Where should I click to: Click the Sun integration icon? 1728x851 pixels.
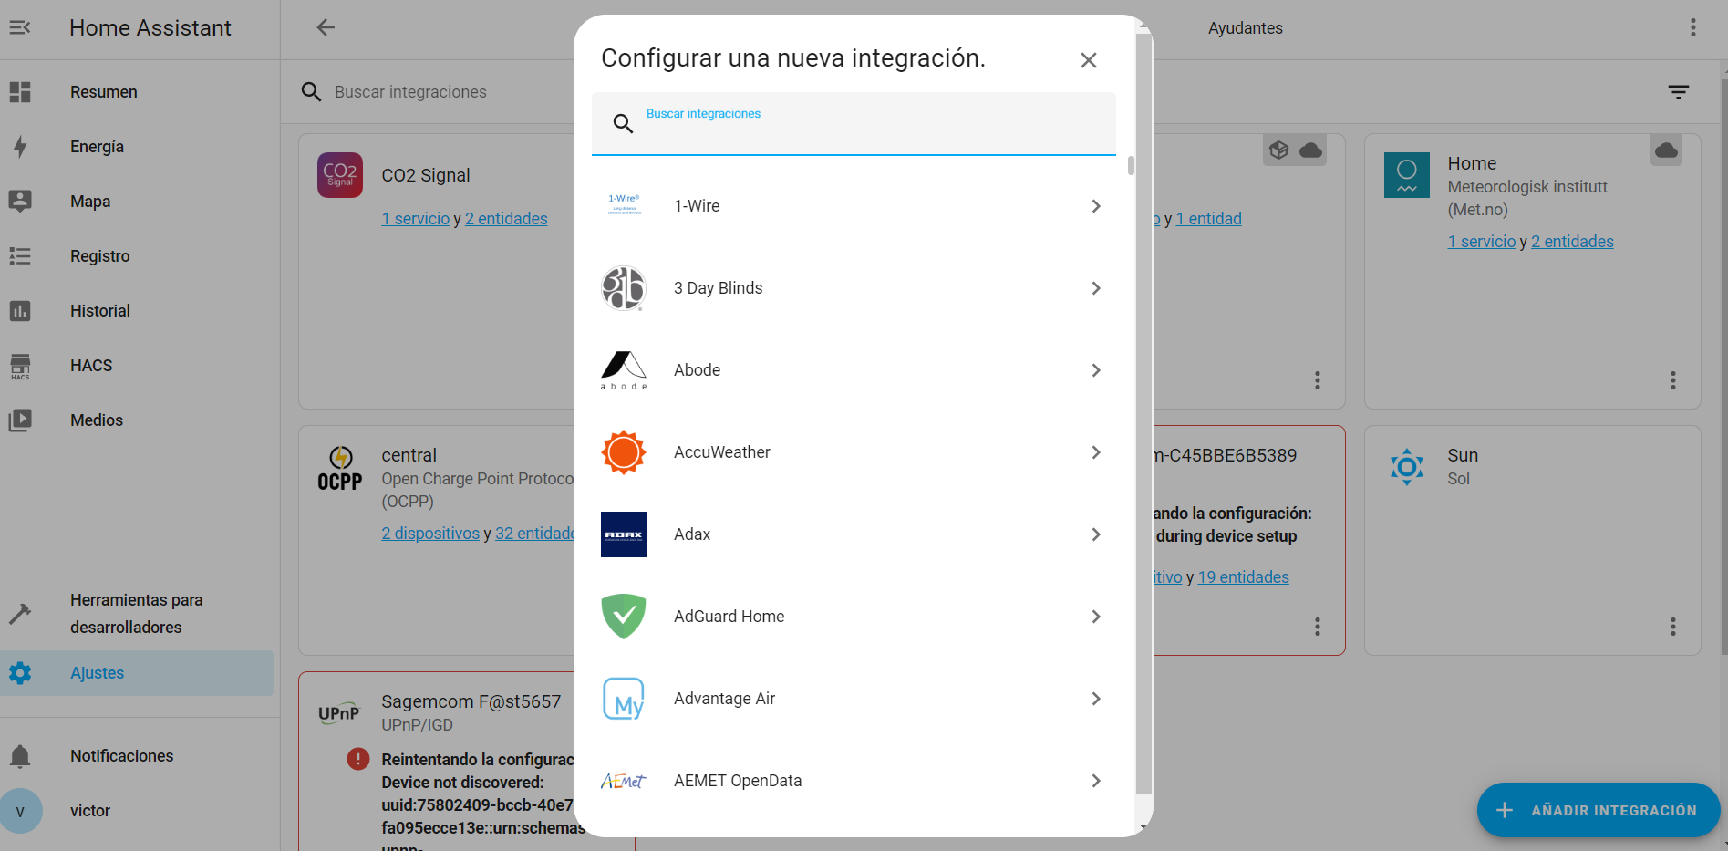point(1407,467)
